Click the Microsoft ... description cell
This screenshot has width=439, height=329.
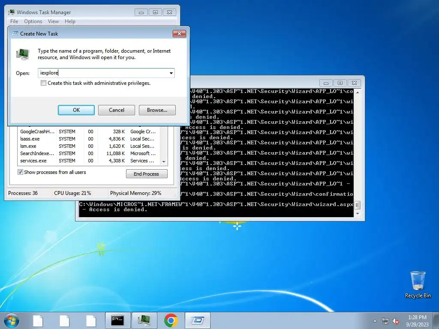click(x=143, y=153)
